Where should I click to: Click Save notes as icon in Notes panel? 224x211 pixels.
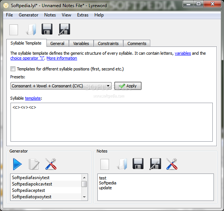pos(155,164)
